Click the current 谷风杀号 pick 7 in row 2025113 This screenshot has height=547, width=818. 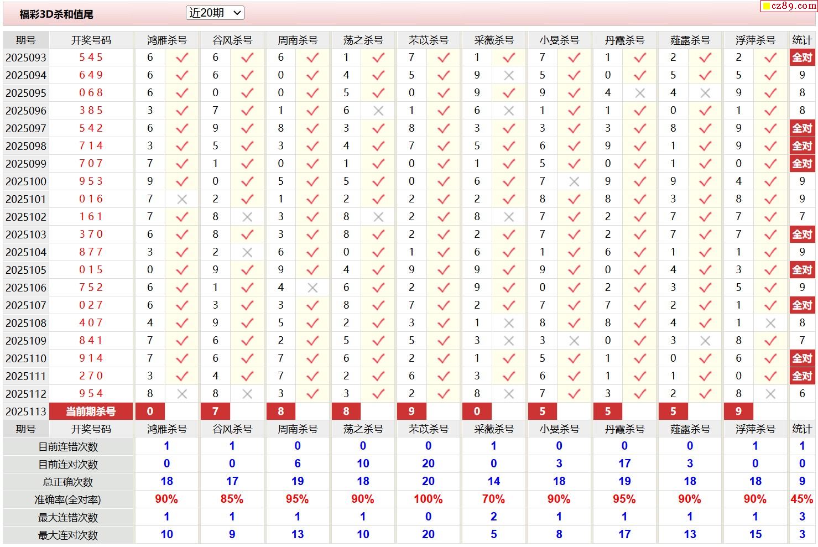coord(215,411)
